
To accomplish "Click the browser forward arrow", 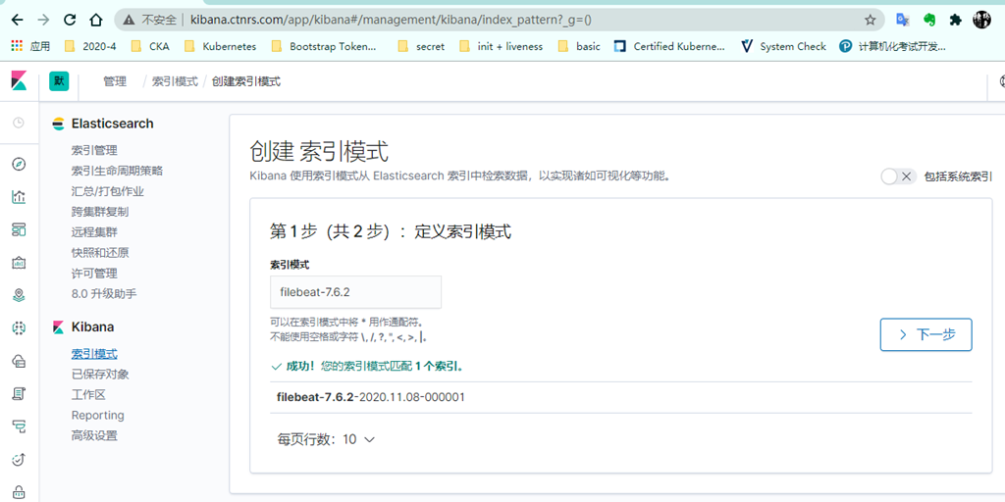I will pos(43,20).
